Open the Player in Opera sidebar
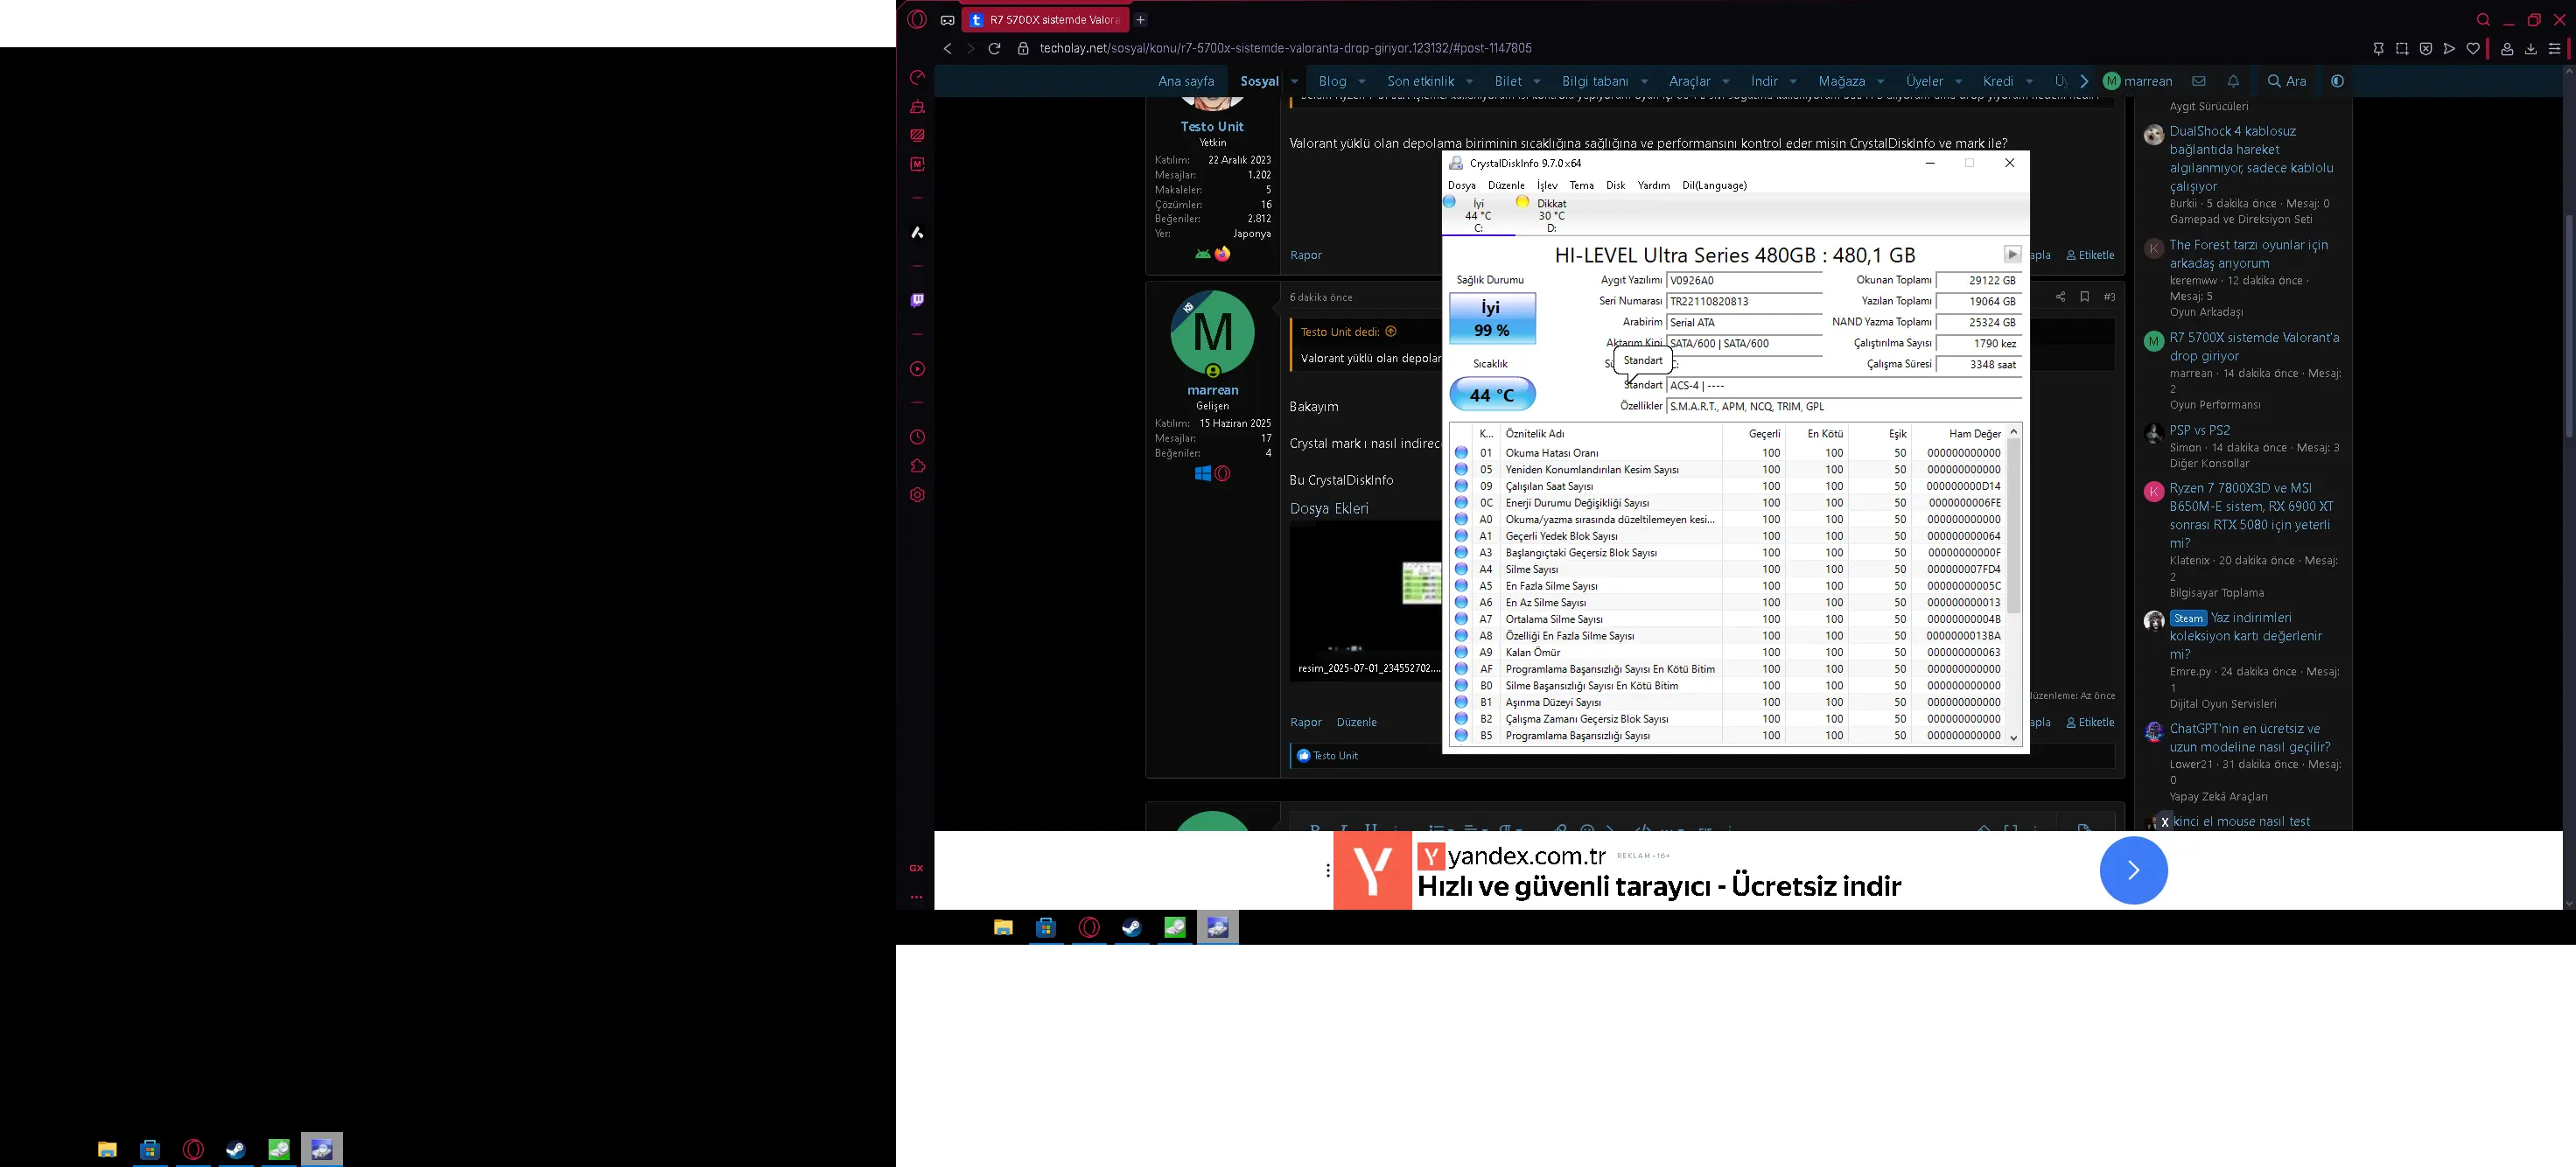Image resolution: width=2576 pixels, height=1167 pixels. (x=917, y=369)
